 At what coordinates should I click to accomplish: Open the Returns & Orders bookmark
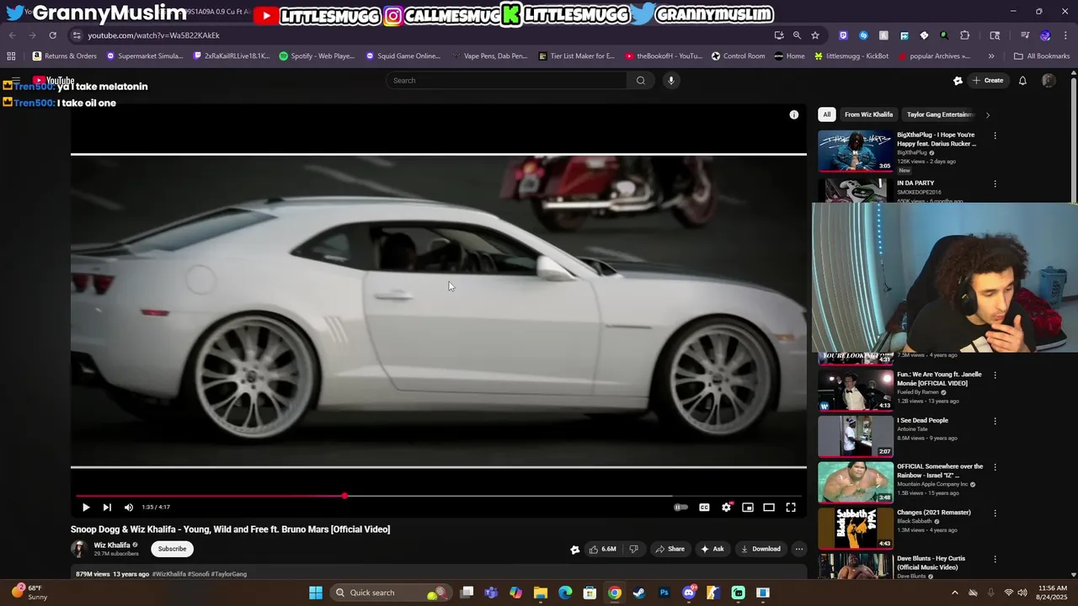65,56
